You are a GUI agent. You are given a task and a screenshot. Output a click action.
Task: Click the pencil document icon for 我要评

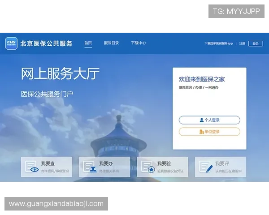tap(206, 167)
